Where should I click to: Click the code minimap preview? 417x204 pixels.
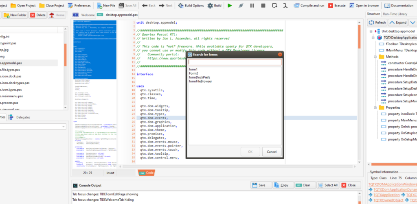click(95, 94)
